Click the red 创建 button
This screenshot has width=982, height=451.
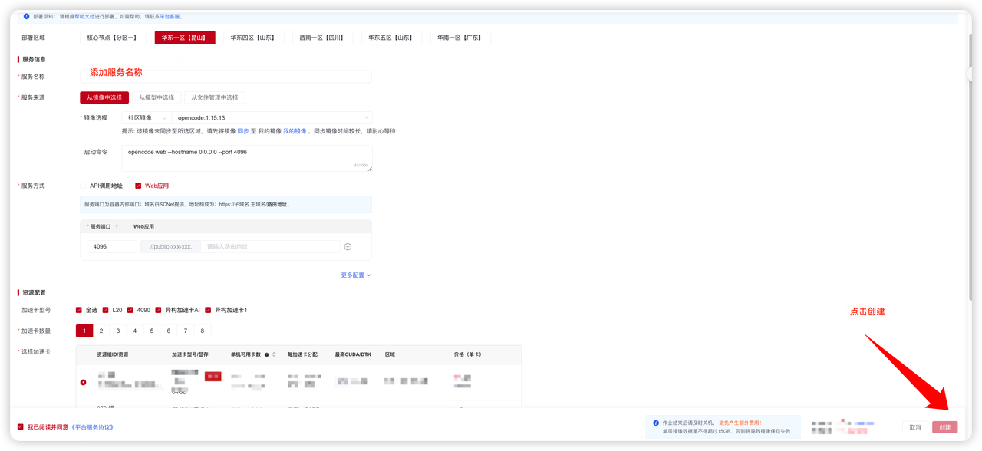[x=945, y=427]
